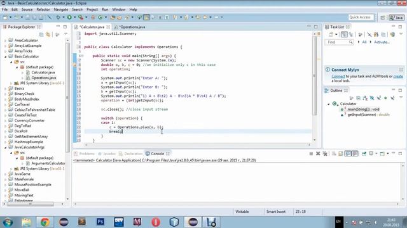Open the Outline view menu triangle
The width and height of the screenshot is (407, 228).
401,98
